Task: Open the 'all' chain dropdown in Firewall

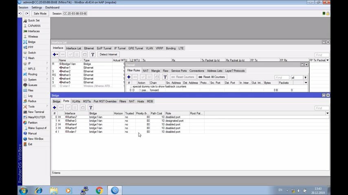Action: point(305,78)
